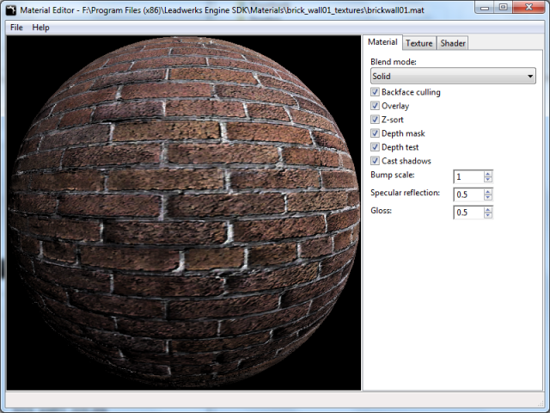Open the Help menu
This screenshot has width=550, height=413.
point(41,28)
